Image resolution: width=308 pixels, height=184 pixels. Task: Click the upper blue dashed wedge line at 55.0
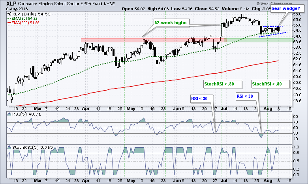272,26
